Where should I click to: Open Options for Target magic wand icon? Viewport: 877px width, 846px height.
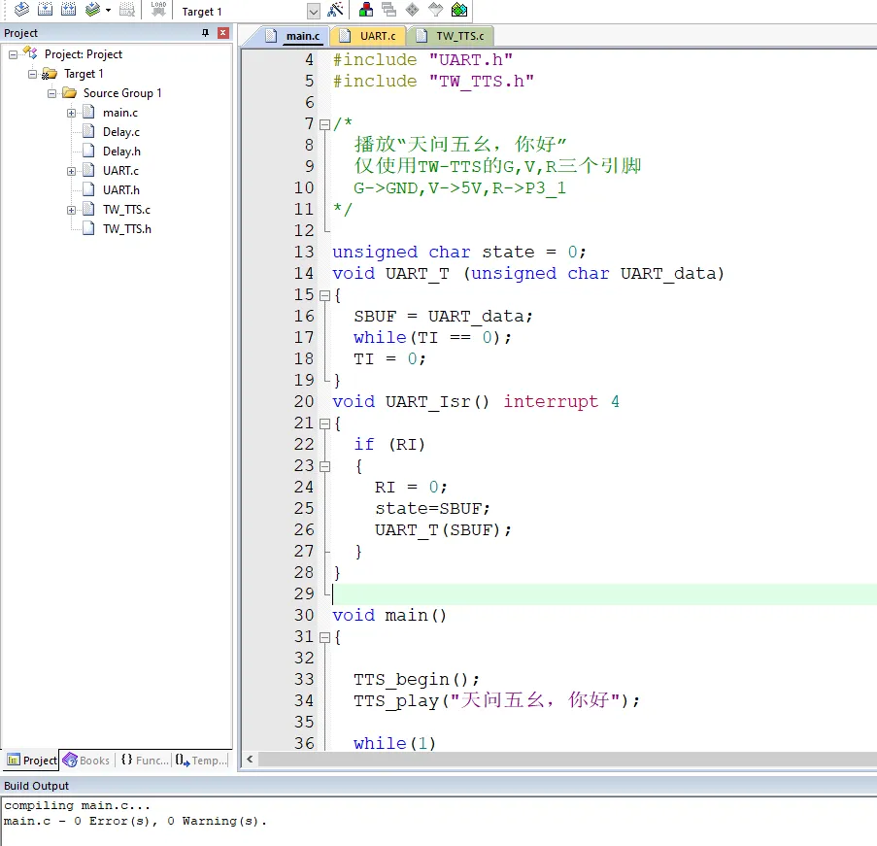coord(335,11)
